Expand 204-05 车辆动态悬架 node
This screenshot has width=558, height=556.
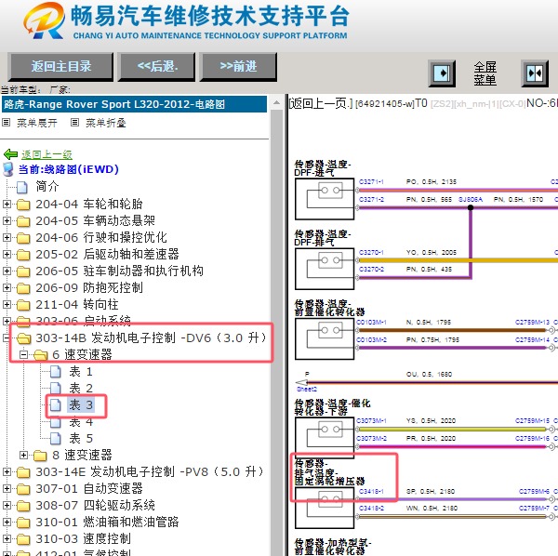[7, 220]
